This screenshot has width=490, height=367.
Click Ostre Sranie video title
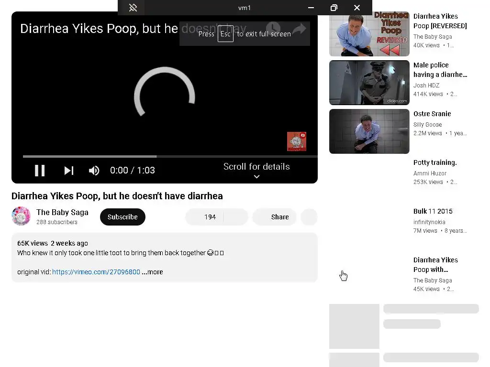pos(432,114)
